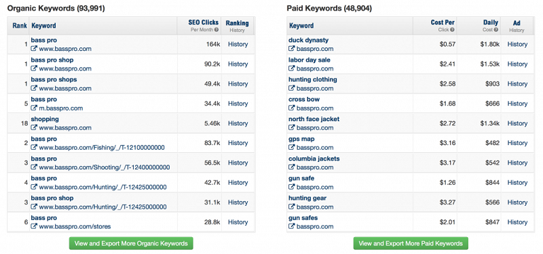The height and width of the screenshot is (254, 543).
Task: Open external link icon under shopping keyword
Action: point(34,128)
